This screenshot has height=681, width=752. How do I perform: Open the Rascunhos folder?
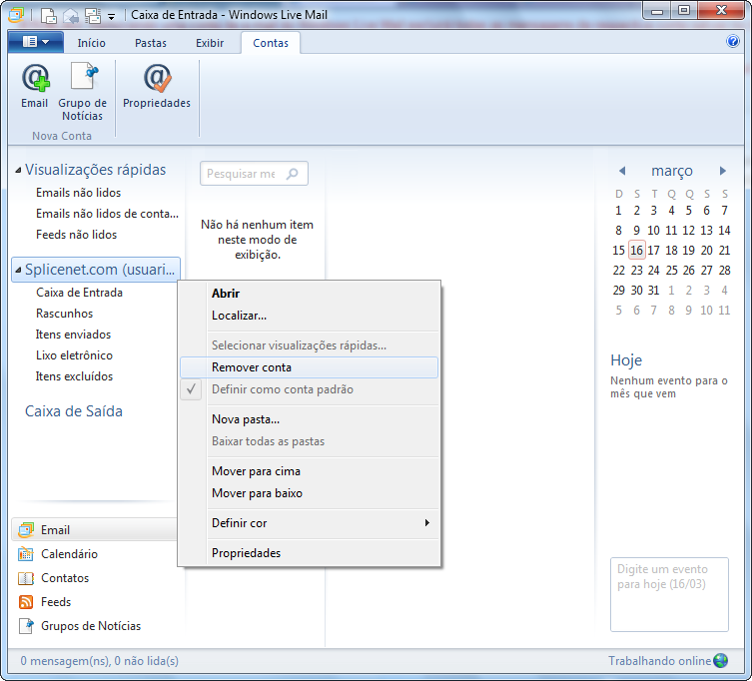click(64, 314)
